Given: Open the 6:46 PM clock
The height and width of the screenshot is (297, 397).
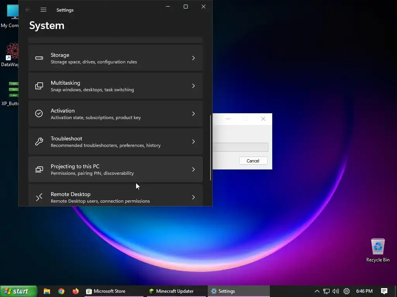Looking at the screenshot, I should (x=364, y=291).
